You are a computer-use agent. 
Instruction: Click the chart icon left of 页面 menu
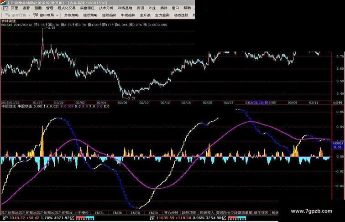pyautogui.click(x=5, y=8)
